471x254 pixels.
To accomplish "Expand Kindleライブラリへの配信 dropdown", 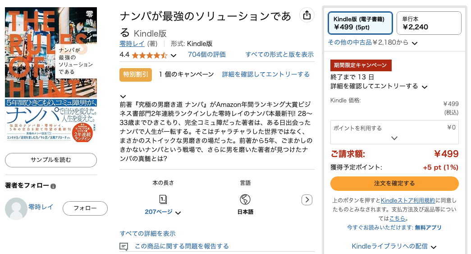I will (x=394, y=246).
